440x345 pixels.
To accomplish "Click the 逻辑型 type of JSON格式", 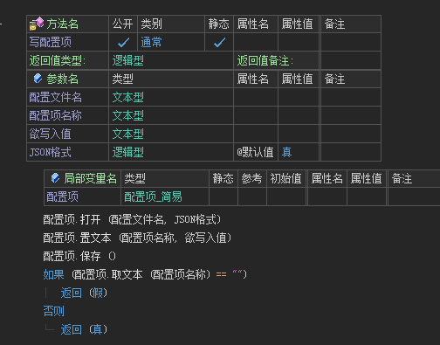I will [x=128, y=152].
